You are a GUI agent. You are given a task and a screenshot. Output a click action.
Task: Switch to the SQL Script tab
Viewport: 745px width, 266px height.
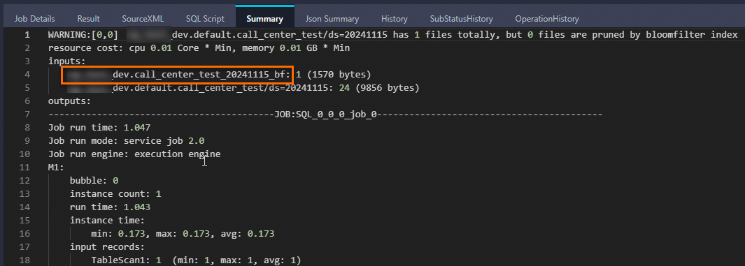[205, 19]
